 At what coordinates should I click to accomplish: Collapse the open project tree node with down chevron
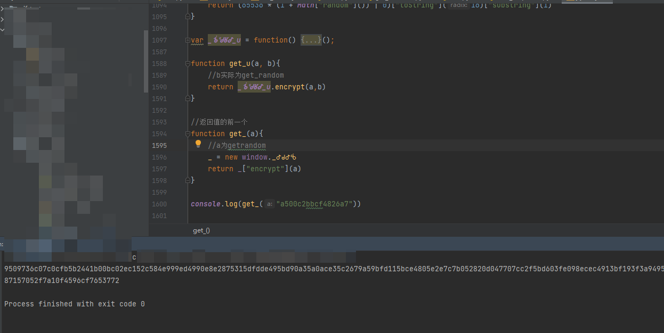pos(2,30)
